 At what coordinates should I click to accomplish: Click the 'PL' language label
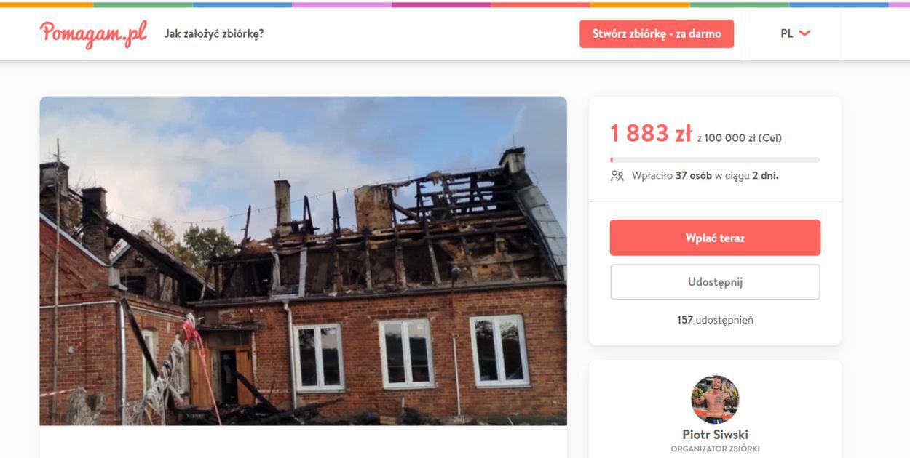[x=787, y=33]
